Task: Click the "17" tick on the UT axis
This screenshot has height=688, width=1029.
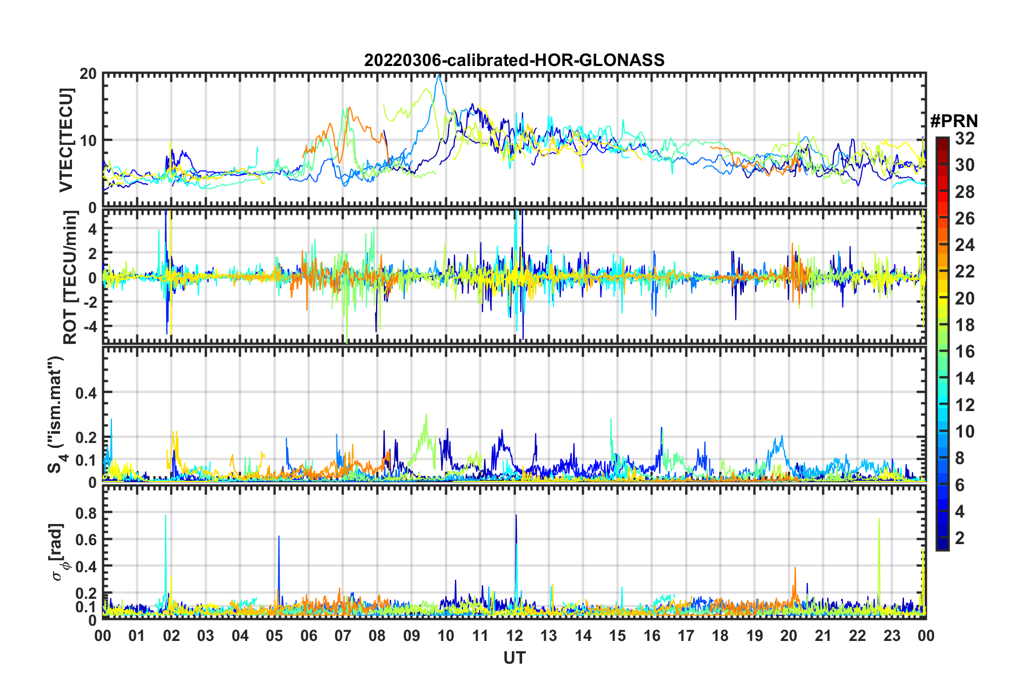Action: pos(686,636)
